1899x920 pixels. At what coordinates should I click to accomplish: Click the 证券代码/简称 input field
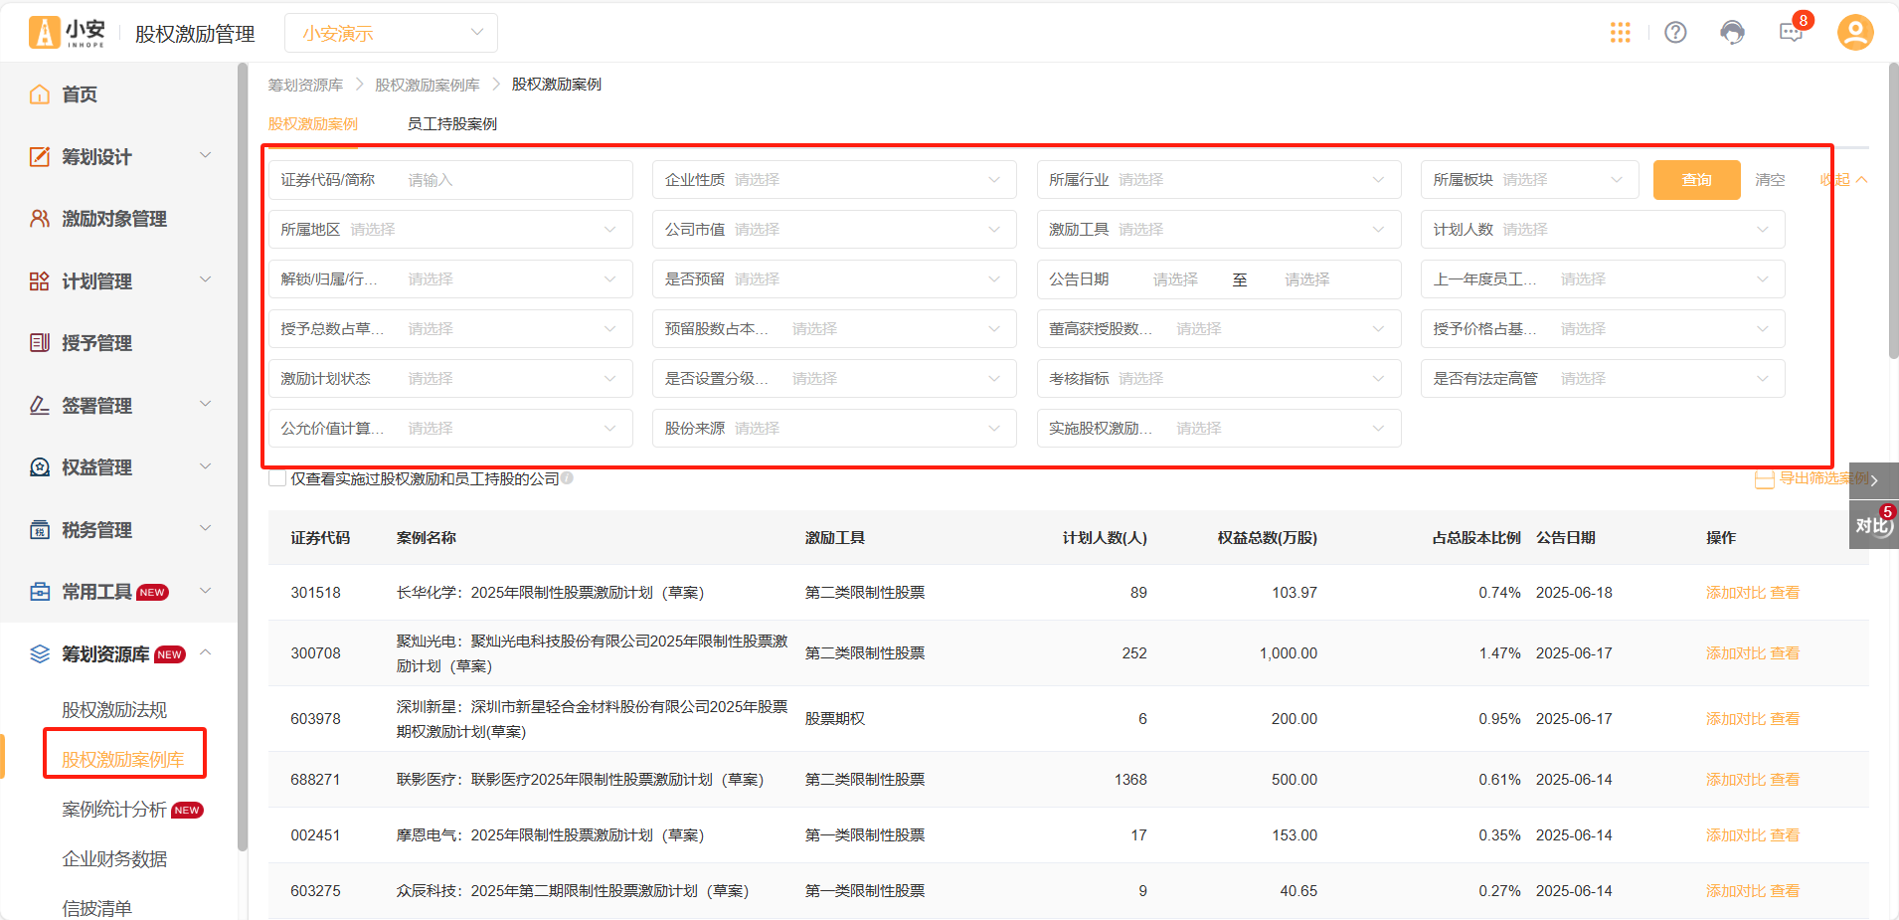tap(450, 180)
